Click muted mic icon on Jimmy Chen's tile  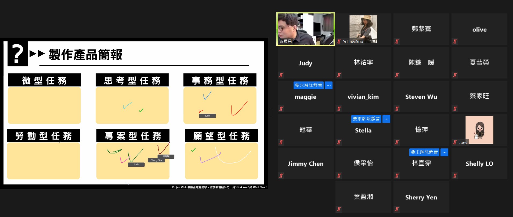[281, 176]
